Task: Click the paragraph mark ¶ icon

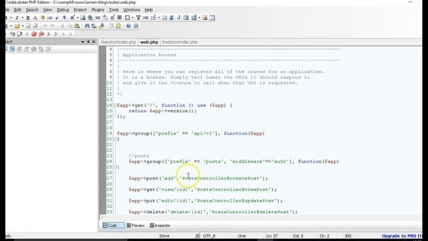Action: coord(64,18)
